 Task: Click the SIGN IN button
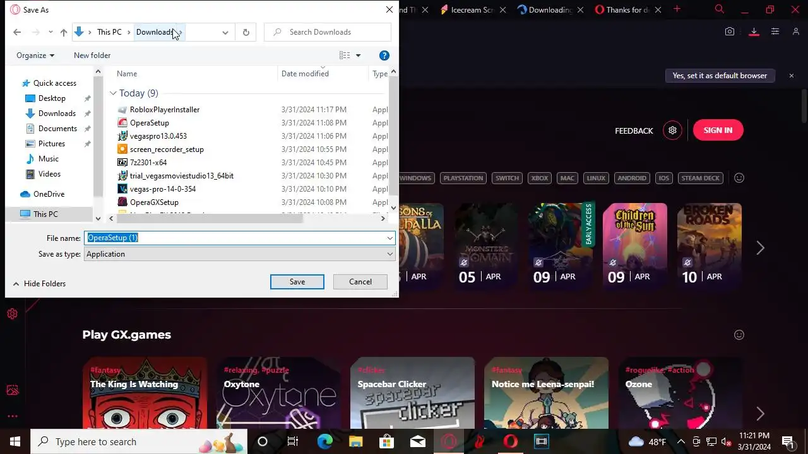pos(718,131)
